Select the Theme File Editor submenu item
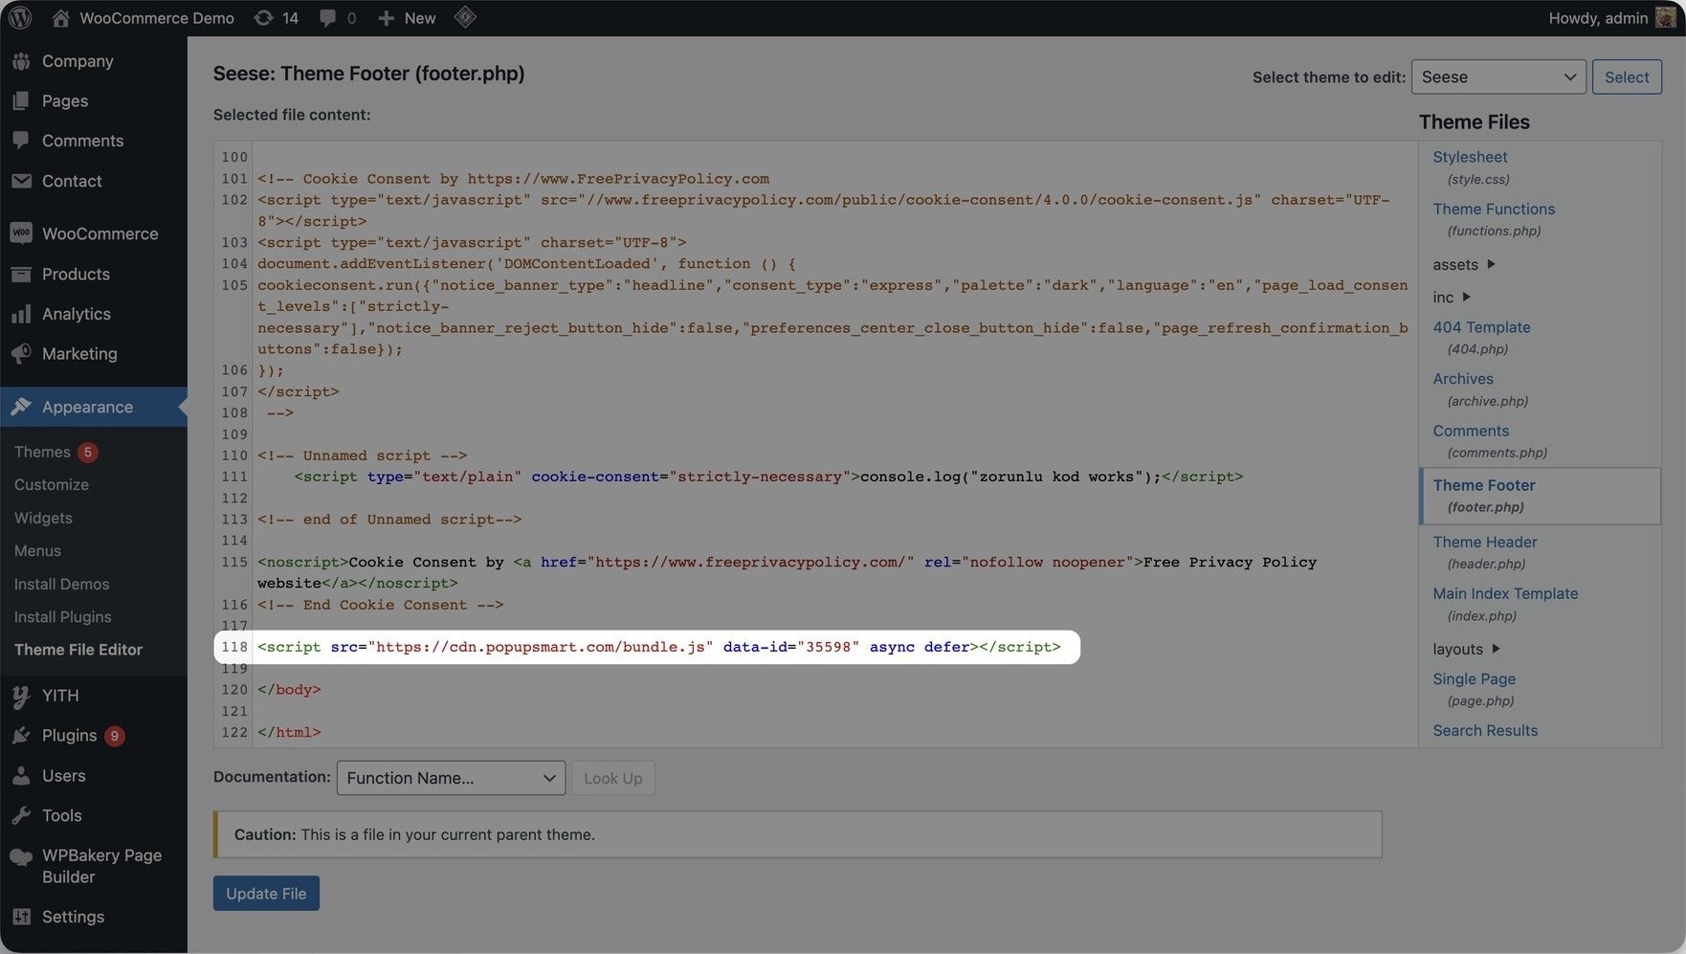The image size is (1686, 954). 78,650
